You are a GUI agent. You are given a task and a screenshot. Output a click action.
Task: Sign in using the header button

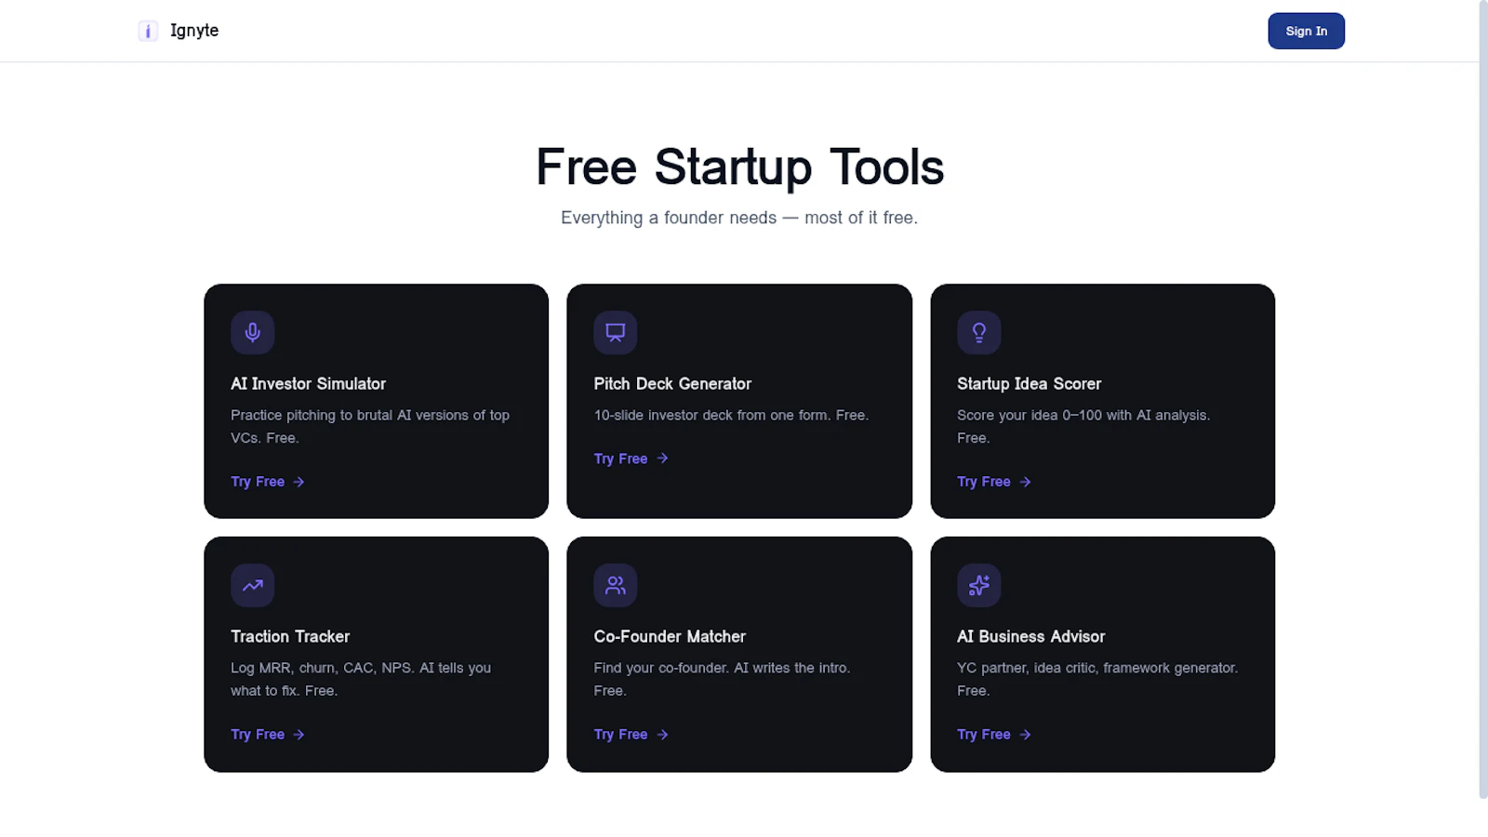1306,31
